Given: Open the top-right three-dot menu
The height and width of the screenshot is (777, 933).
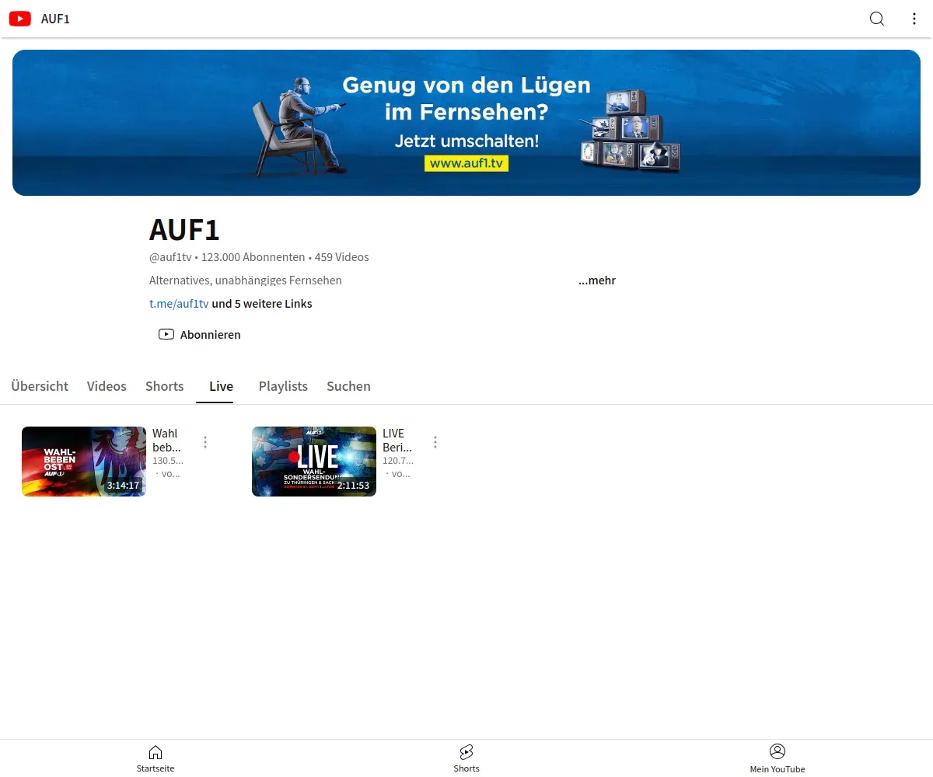Looking at the screenshot, I should click(914, 19).
